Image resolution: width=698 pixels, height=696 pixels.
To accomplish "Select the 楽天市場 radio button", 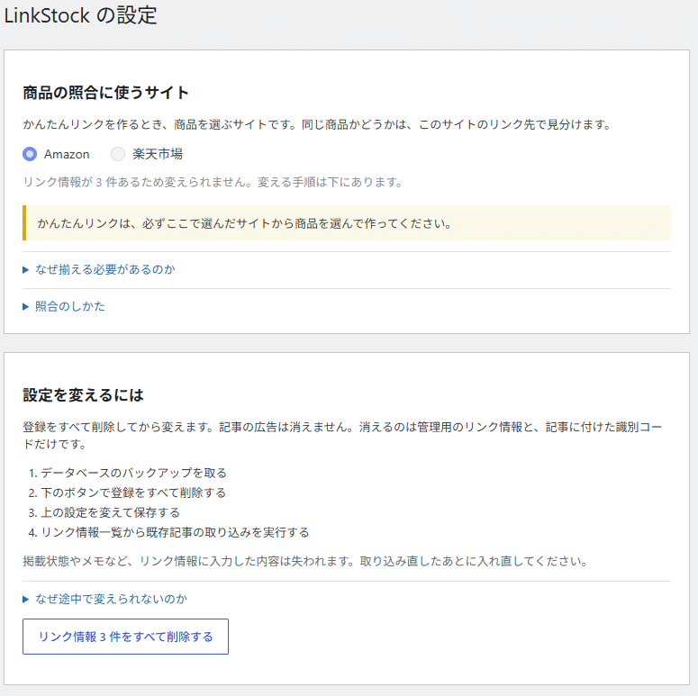I will 118,154.
